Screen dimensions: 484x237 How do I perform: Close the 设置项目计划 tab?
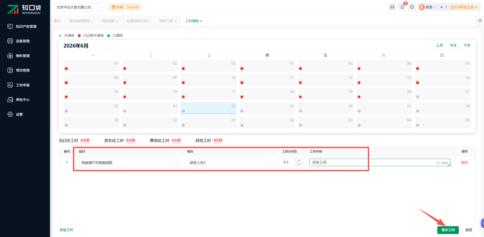150,21
